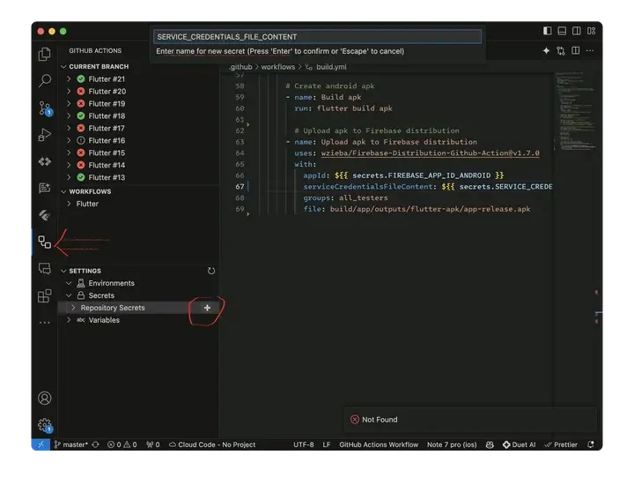This screenshot has height=492, width=634.
Task: Open Cloud Code - No Project status
Action: [212, 444]
